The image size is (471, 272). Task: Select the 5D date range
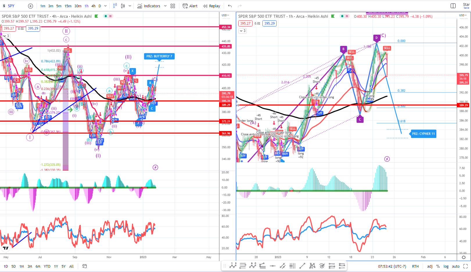coord(14,266)
